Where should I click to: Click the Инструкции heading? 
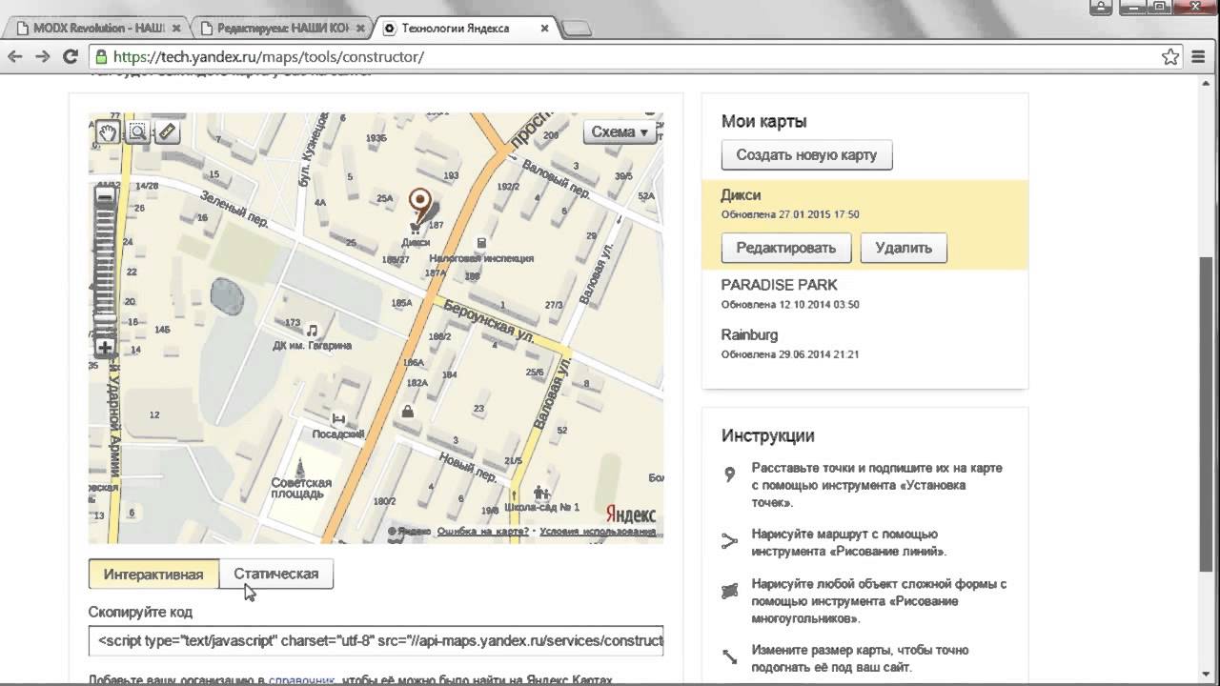pyautogui.click(x=768, y=436)
